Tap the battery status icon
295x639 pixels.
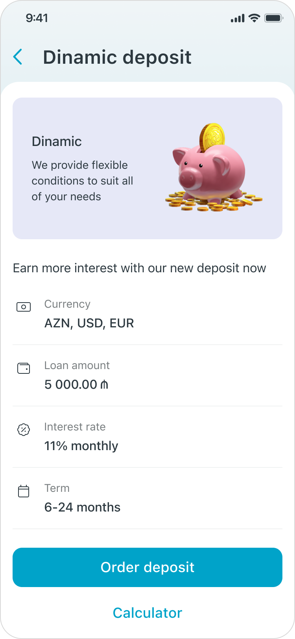click(x=274, y=18)
